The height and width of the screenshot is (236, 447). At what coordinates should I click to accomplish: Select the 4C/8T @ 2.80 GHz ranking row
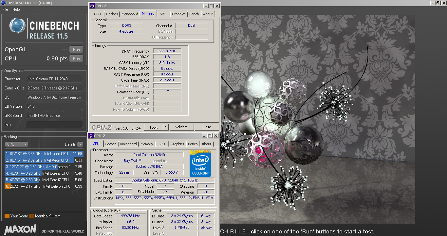point(44,180)
